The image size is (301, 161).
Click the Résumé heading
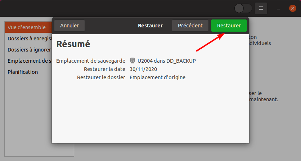click(x=73, y=44)
